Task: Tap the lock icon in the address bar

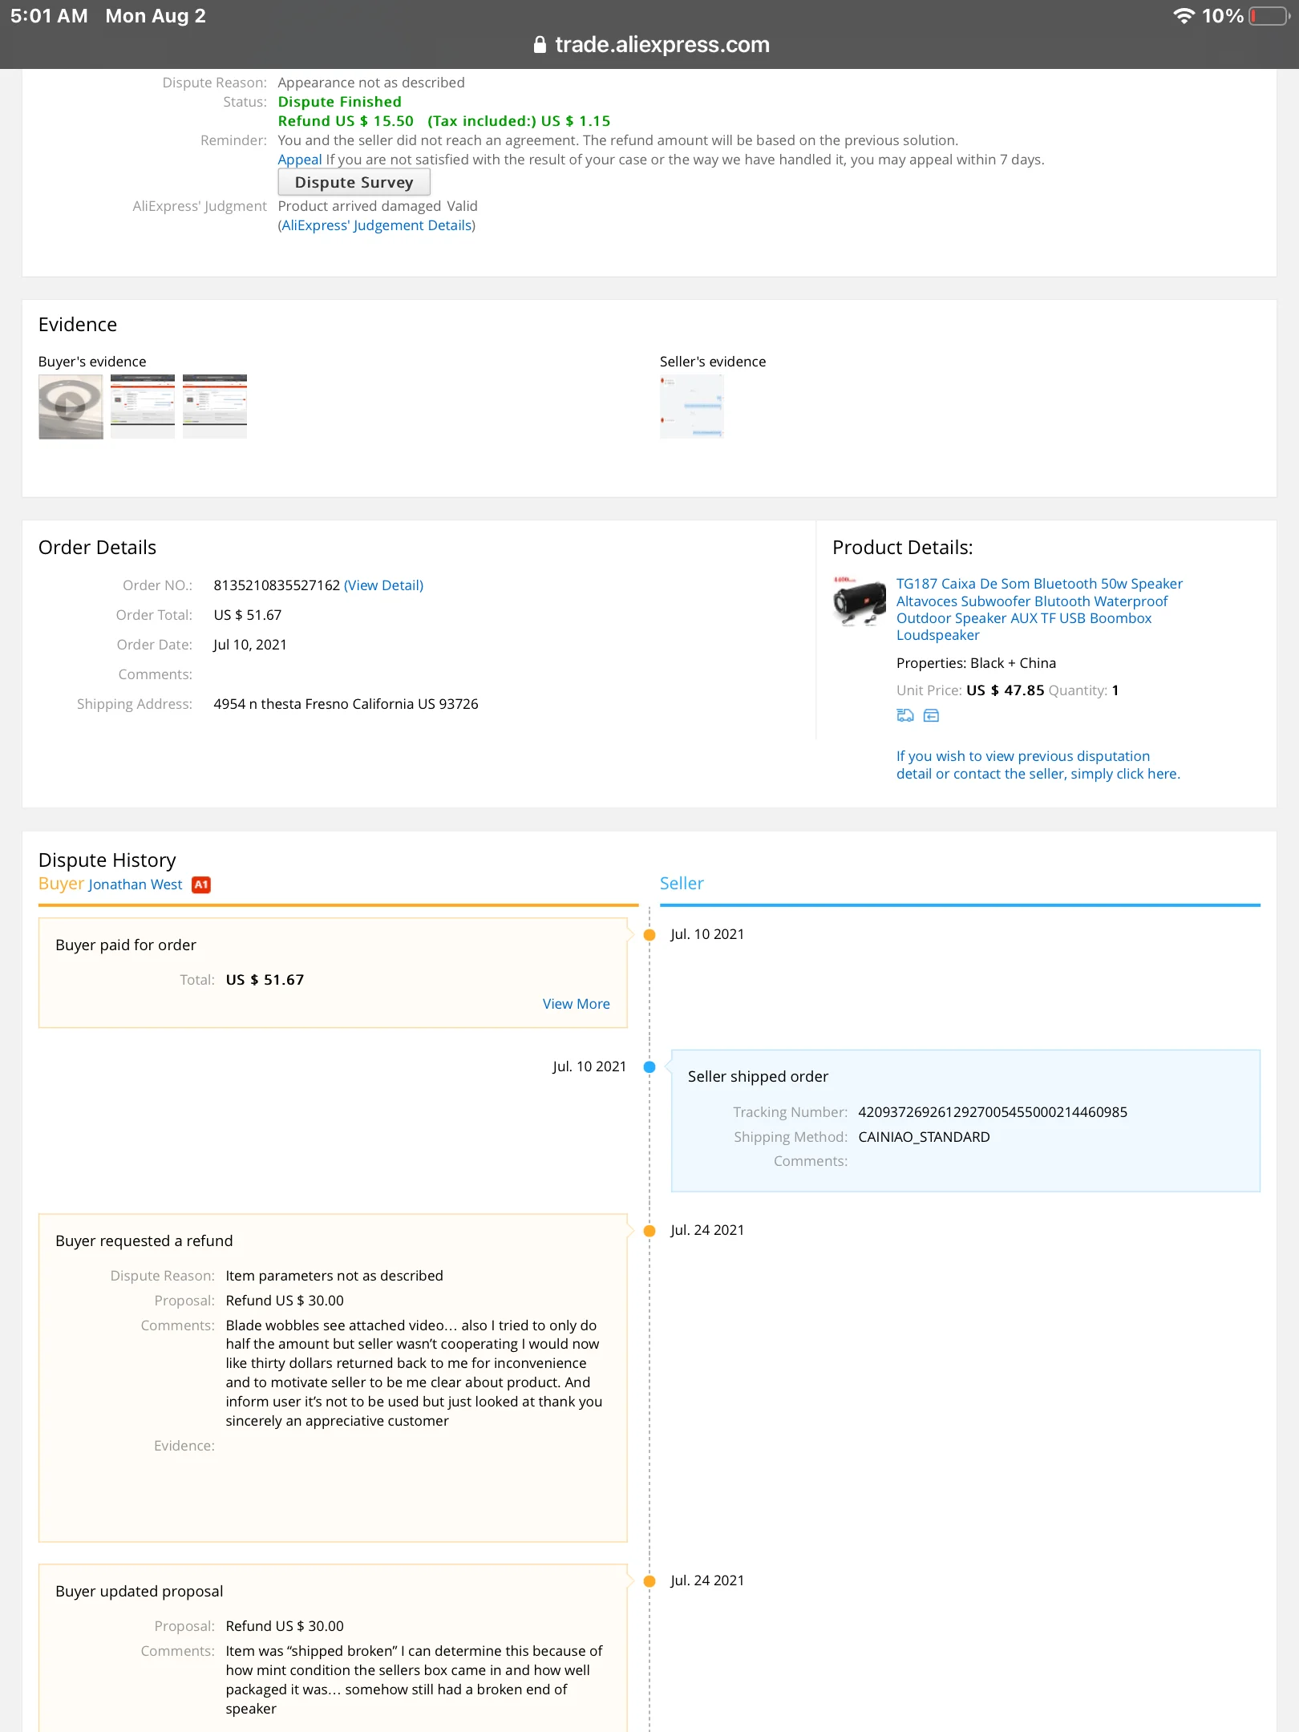Action: [540, 45]
